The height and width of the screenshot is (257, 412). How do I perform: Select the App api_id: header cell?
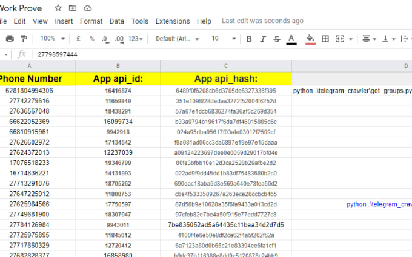coord(118,79)
